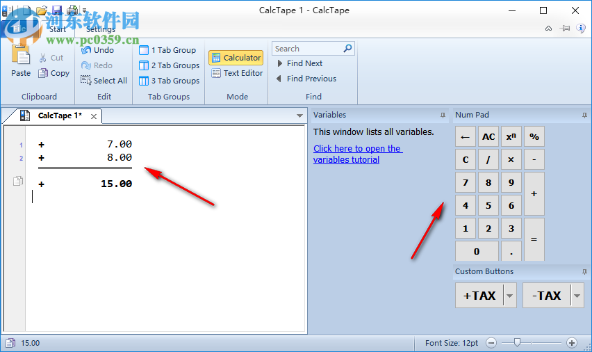Click the minus key on Num Pad
592x352 pixels.
(x=534, y=159)
